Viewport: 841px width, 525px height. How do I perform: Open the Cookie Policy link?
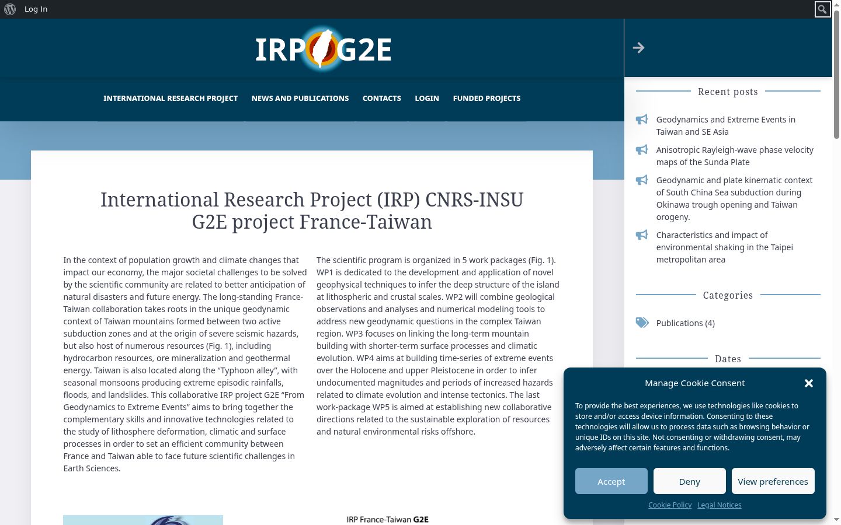670,505
